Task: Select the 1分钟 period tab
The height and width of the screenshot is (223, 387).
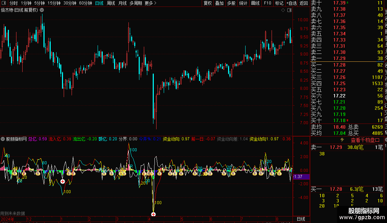Action: point(26,3)
